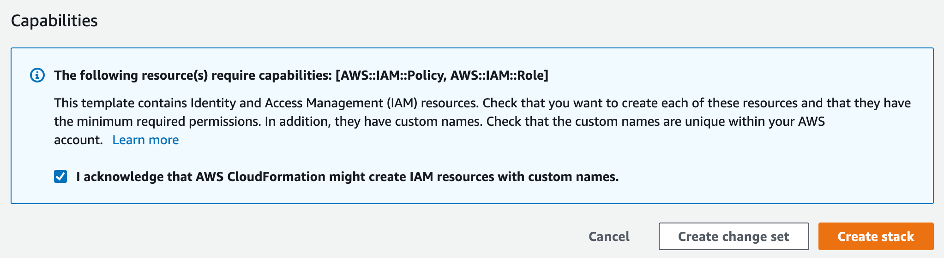Click the AWS::IAM::Role text in the alert title

[x=498, y=75]
